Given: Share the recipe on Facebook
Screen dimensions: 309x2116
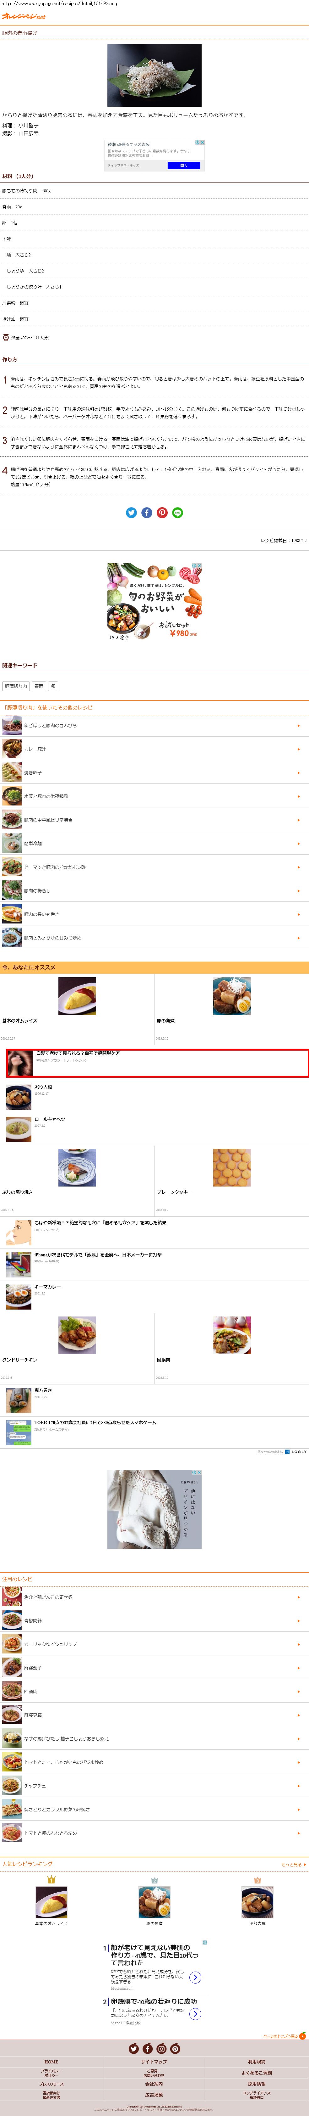Looking at the screenshot, I should (147, 513).
